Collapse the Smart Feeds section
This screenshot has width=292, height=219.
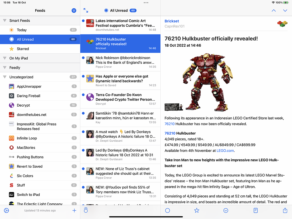coord(5,21)
